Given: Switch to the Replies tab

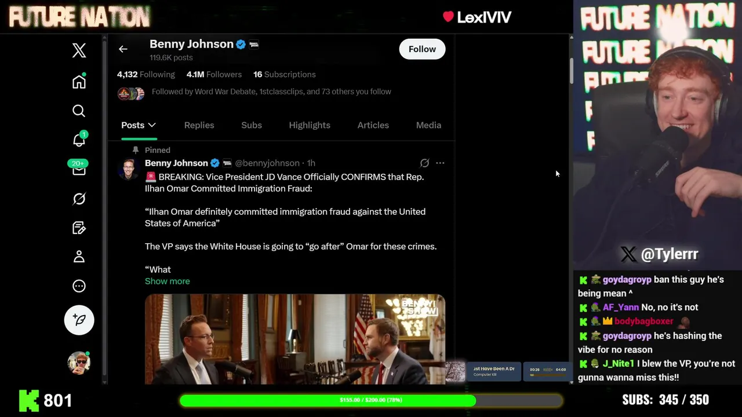Looking at the screenshot, I should [199, 125].
